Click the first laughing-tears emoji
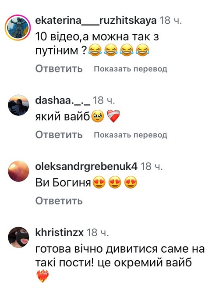Viewport: 219px width, 283px height. pyautogui.click(x=95, y=50)
